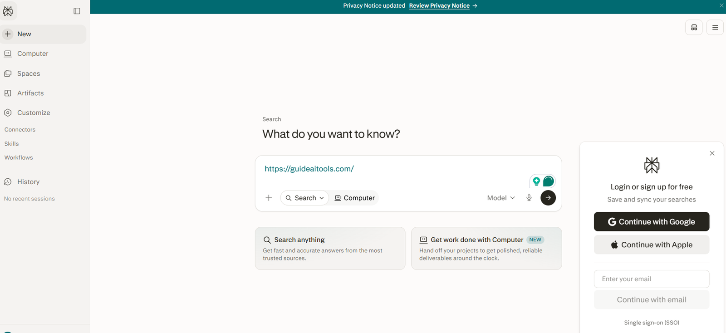Open the hamburger menu at top right
The width and height of the screenshot is (726, 333).
(x=715, y=27)
